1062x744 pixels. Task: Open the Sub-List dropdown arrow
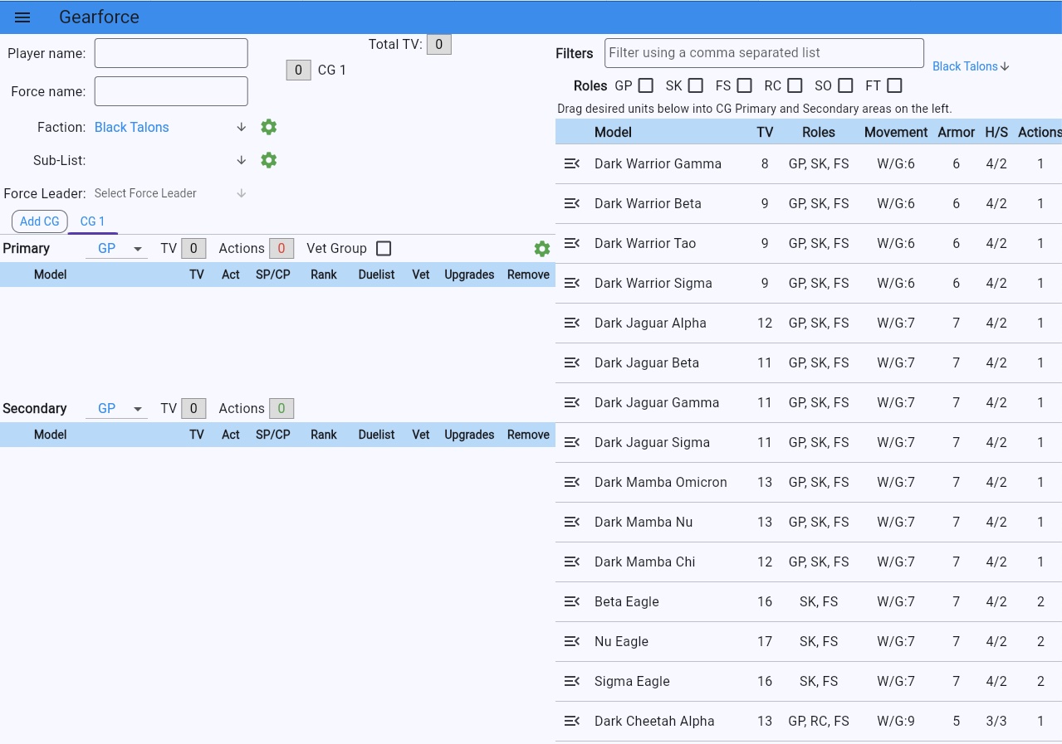242,160
